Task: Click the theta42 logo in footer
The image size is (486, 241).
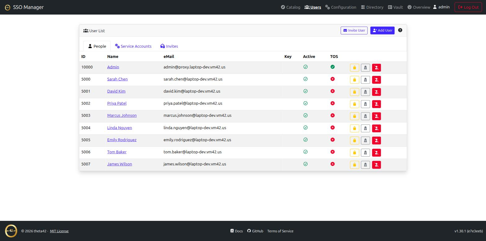Action: click(11, 231)
